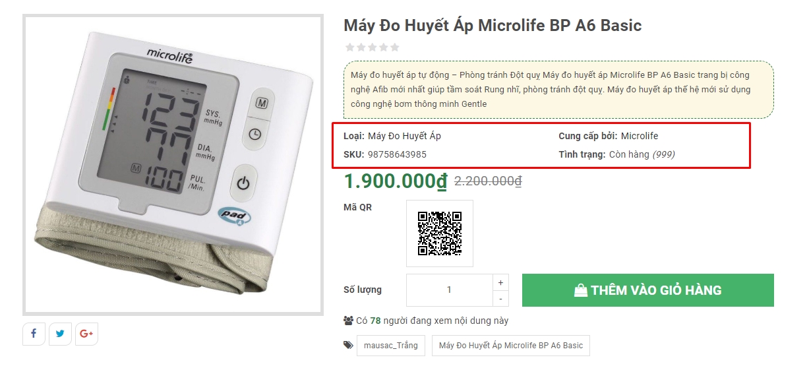The width and height of the screenshot is (809, 372).
Task: Share product on Google Plus
Action: [86, 334]
